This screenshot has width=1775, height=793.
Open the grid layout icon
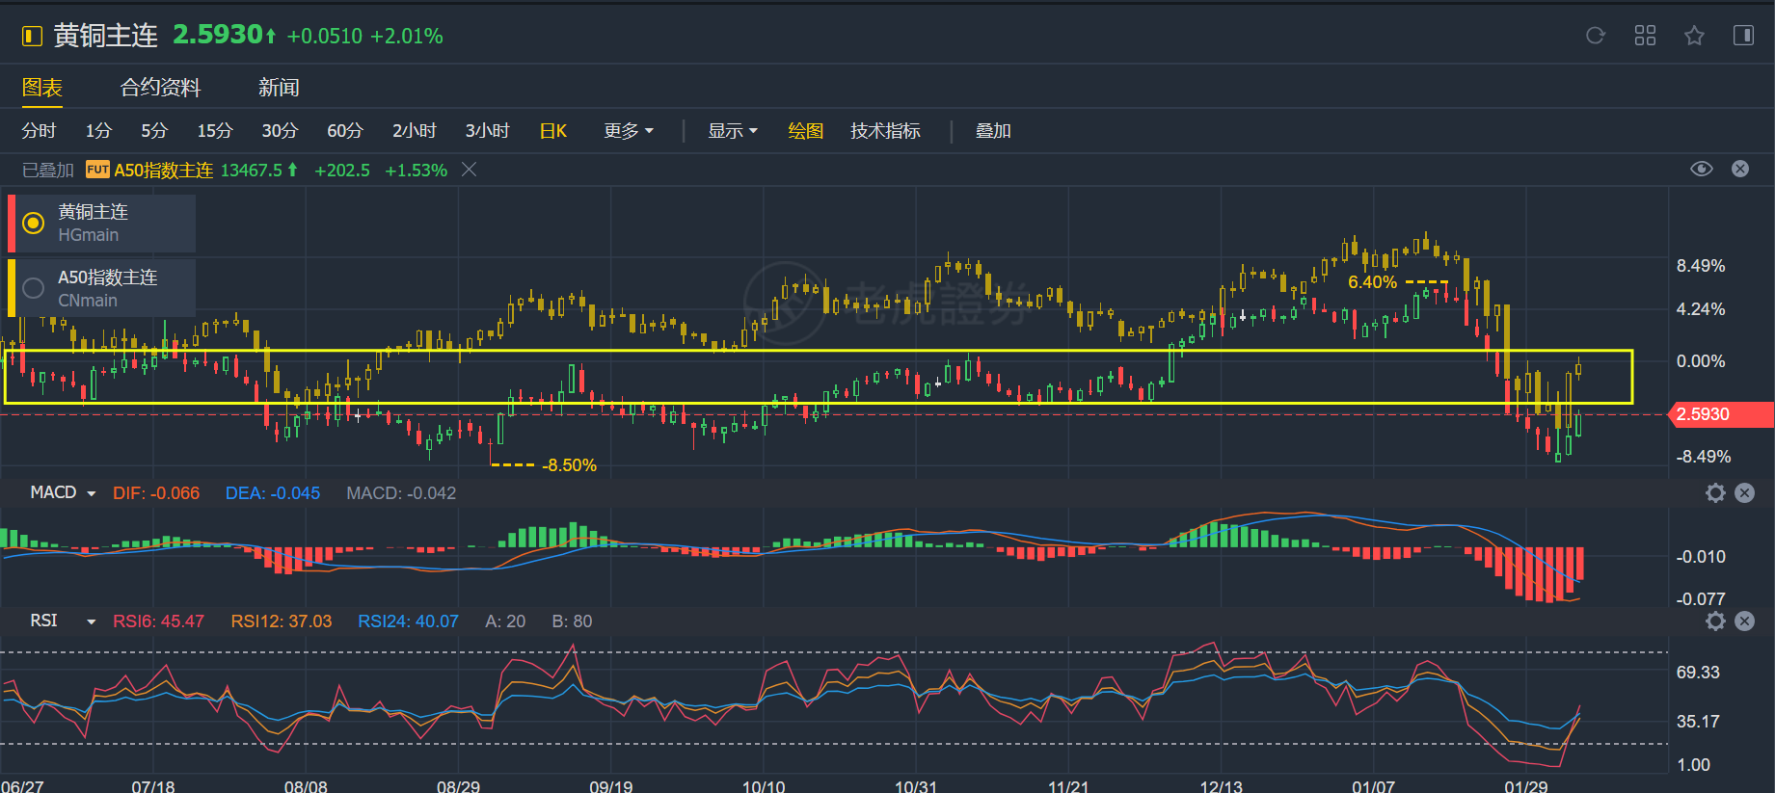1645,36
